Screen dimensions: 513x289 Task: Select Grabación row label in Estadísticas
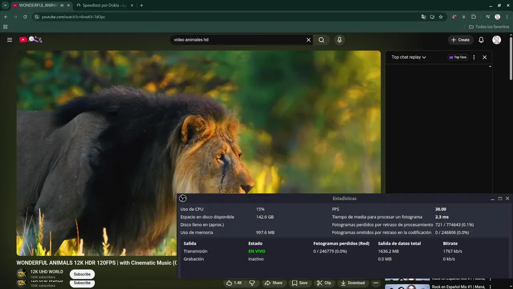[x=194, y=259]
